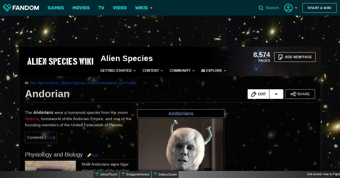Open the user account avatar icon

[x=288, y=8]
